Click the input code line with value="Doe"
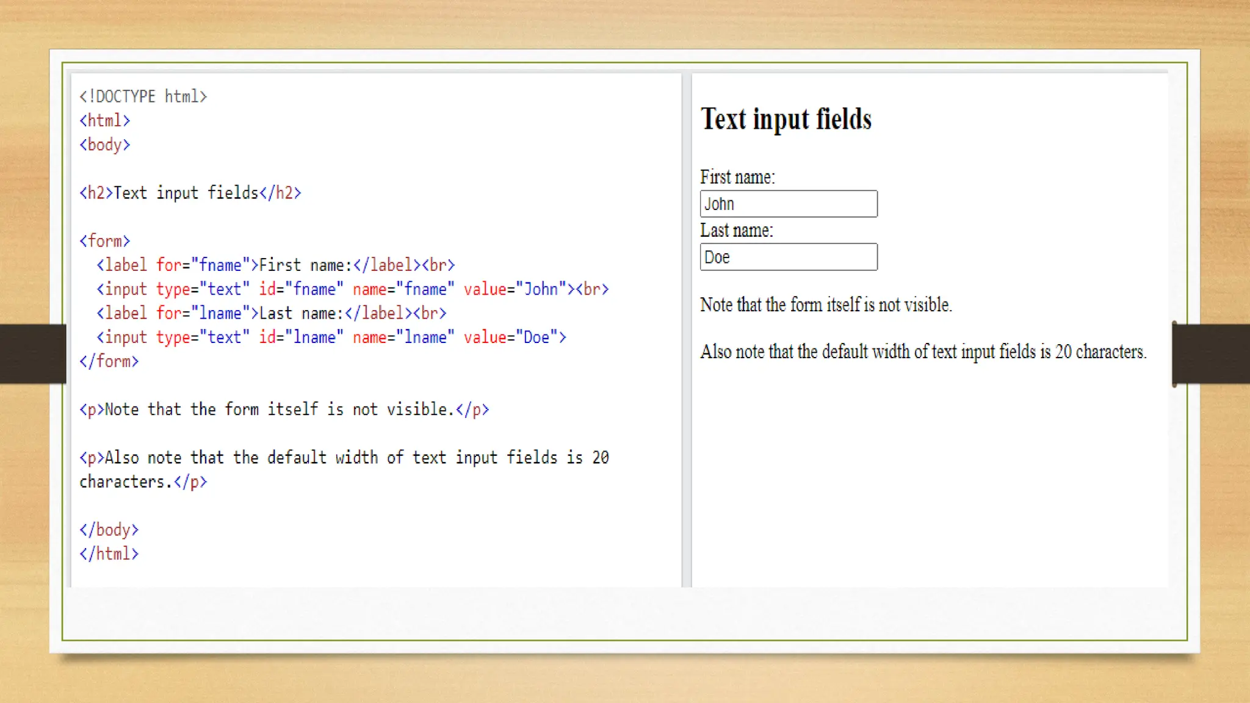This screenshot has height=703, width=1250. pyautogui.click(x=331, y=337)
